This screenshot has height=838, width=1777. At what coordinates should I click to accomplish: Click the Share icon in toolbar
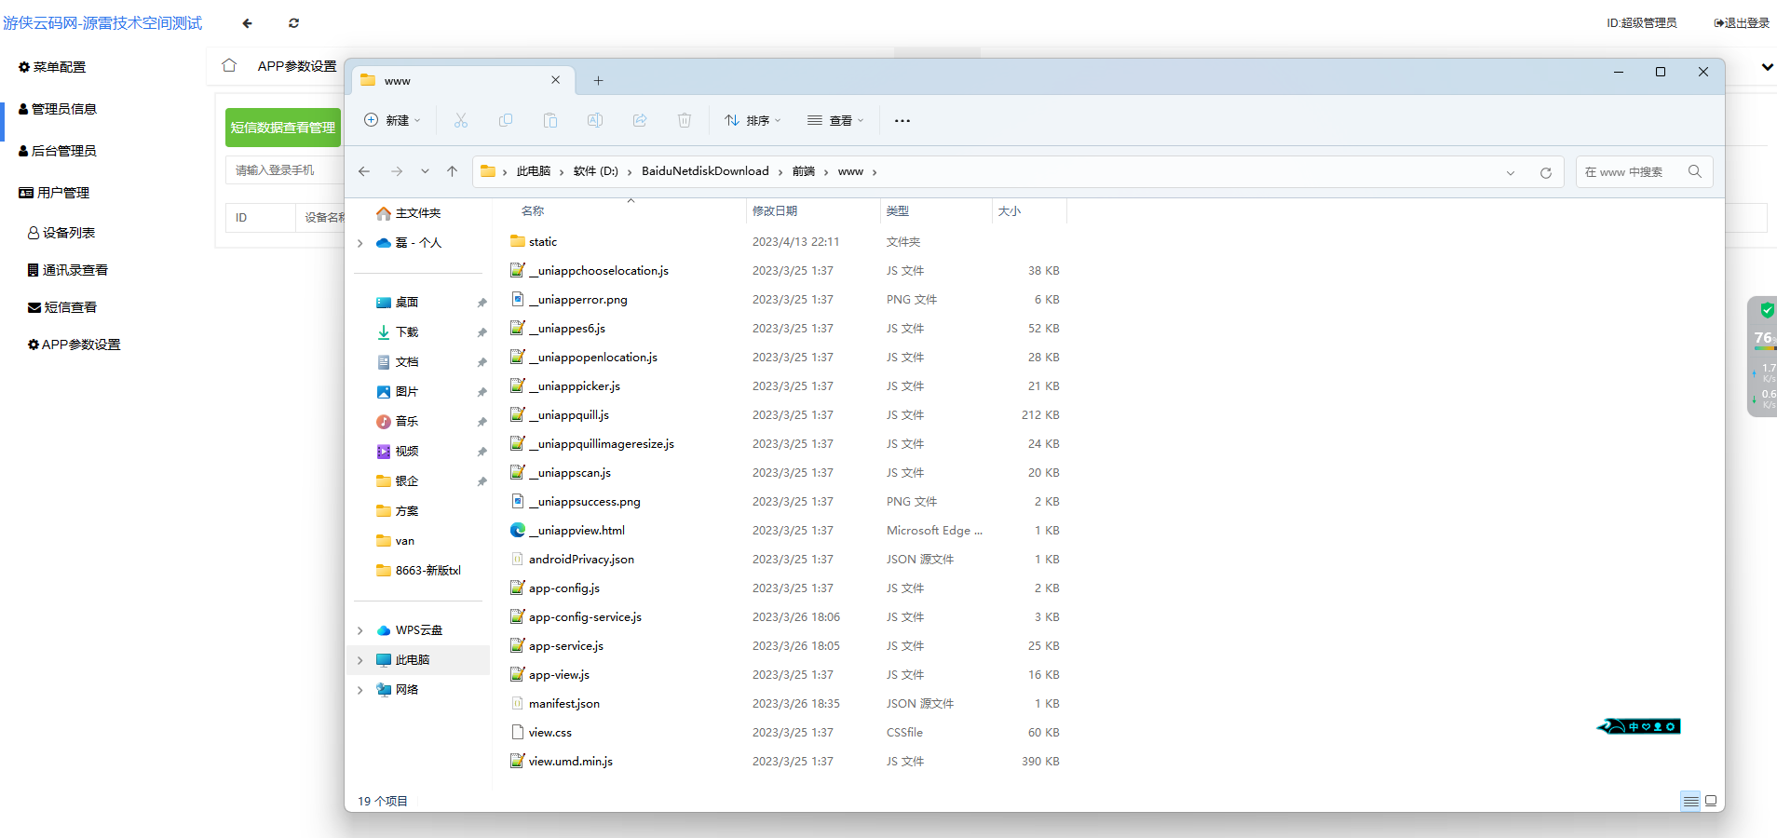(640, 120)
